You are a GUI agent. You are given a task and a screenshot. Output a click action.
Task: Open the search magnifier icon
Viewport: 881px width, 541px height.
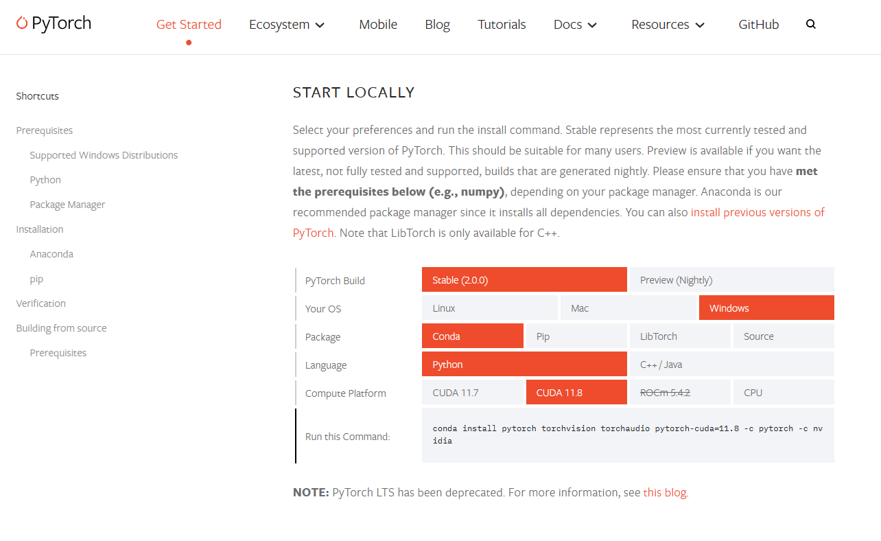coord(811,25)
